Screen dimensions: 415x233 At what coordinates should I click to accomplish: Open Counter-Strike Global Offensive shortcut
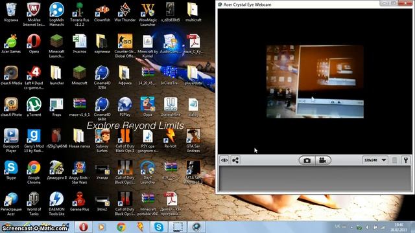[x=125, y=46]
